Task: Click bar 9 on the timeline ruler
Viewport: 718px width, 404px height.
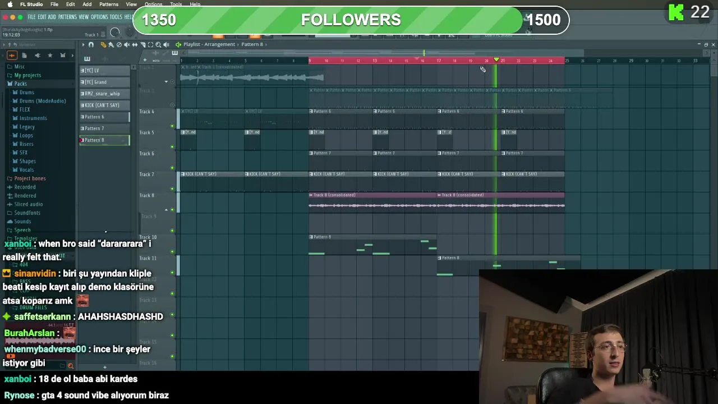Action: click(310, 61)
